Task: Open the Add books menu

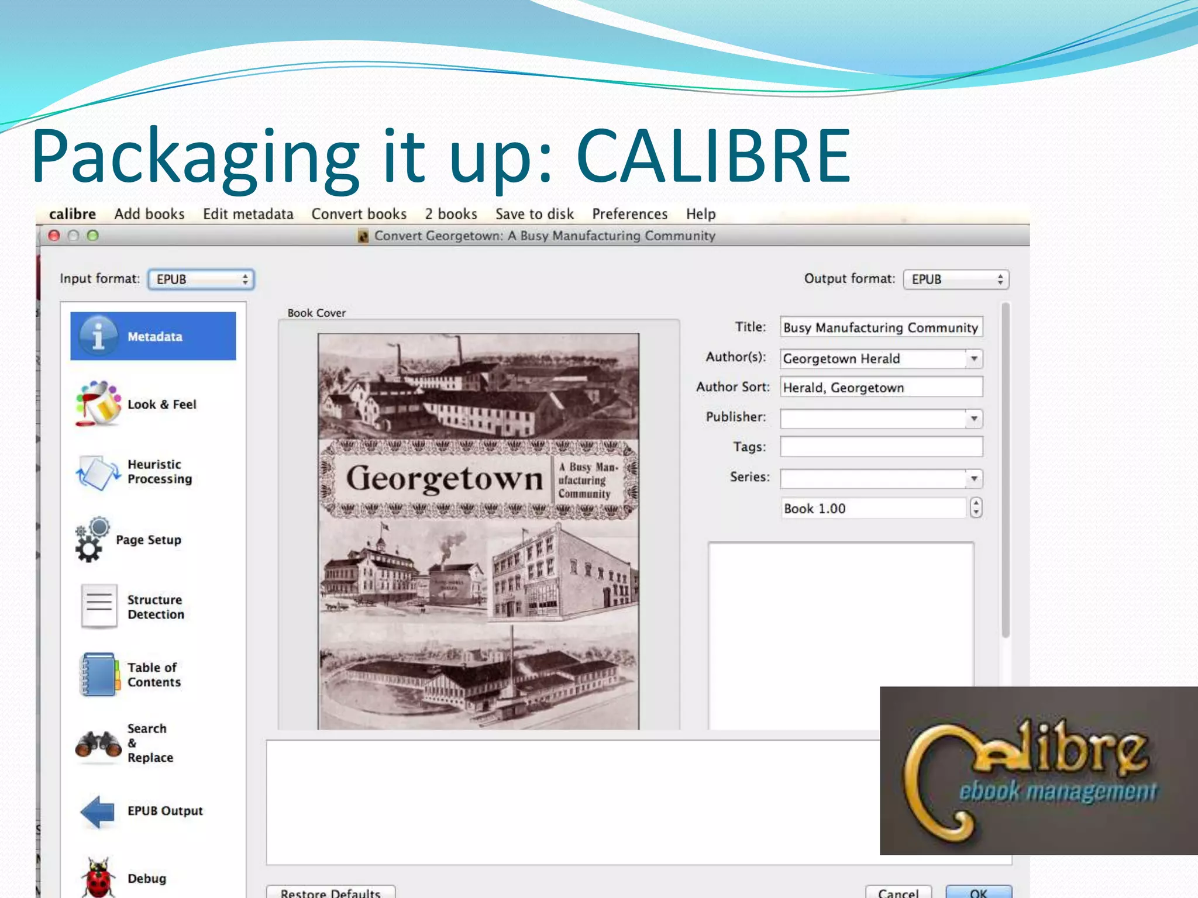Action: pyautogui.click(x=150, y=214)
